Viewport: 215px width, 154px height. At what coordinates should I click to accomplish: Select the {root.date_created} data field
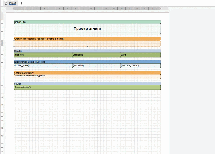[x=140, y=65]
